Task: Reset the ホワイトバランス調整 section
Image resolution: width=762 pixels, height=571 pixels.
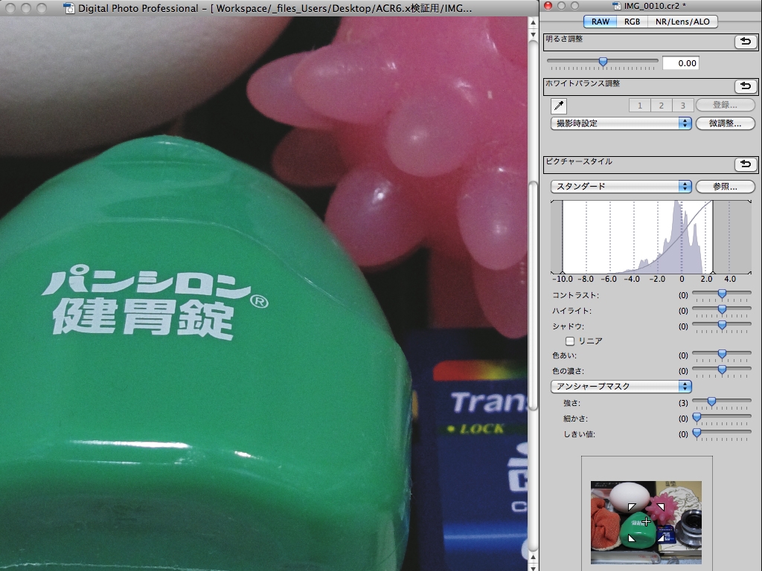Action: (x=746, y=86)
